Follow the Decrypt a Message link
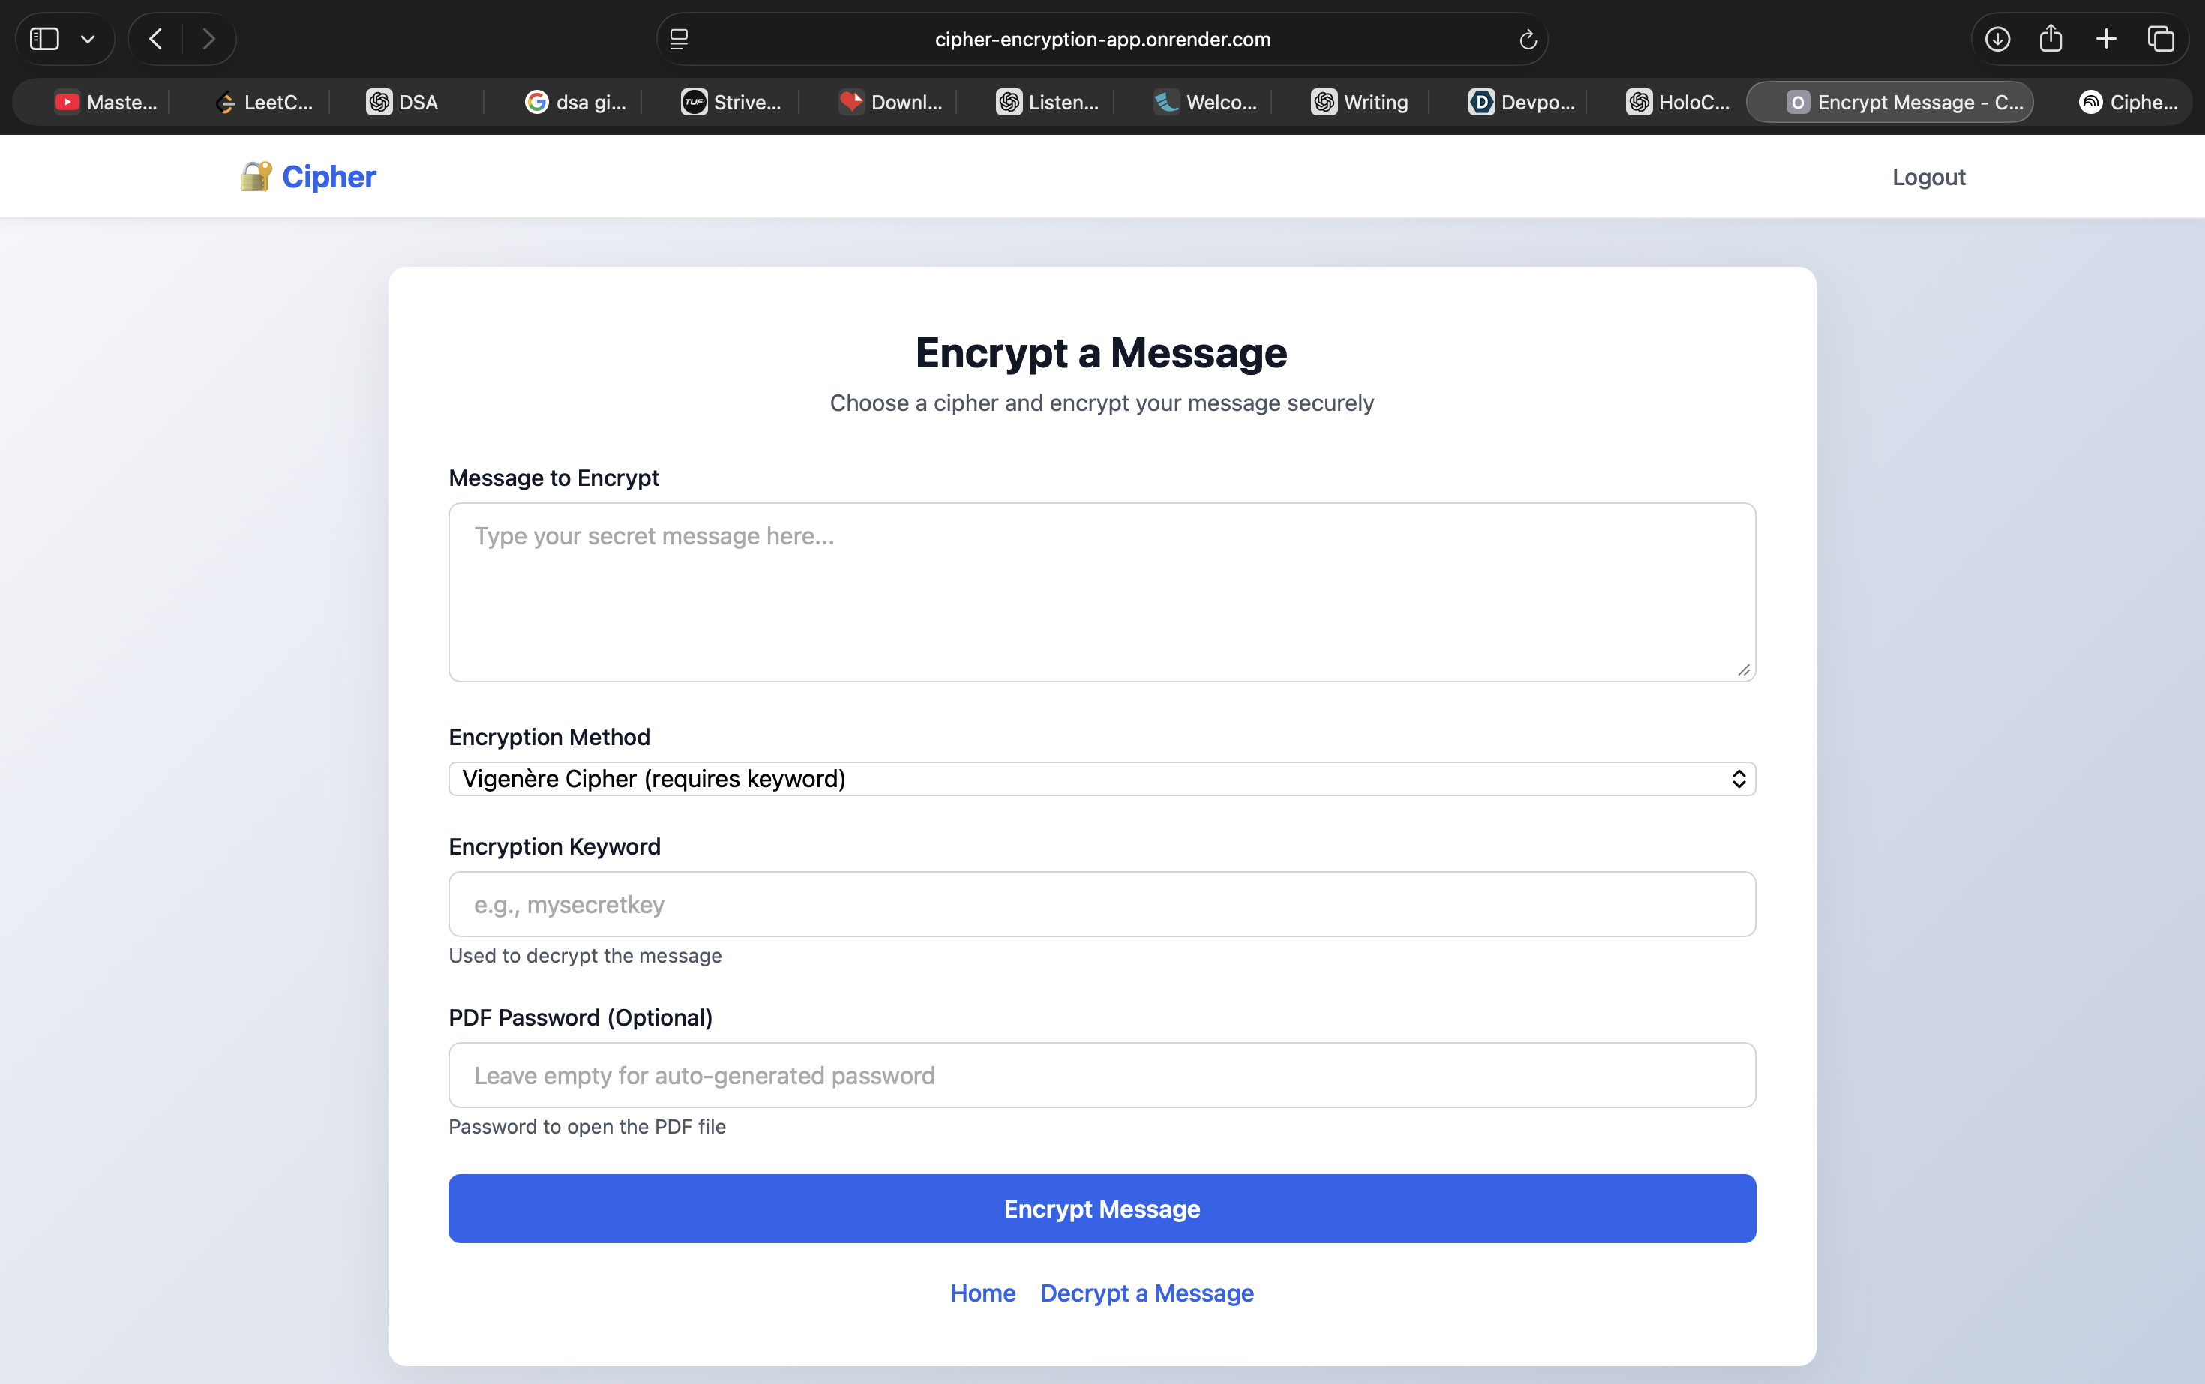This screenshot has width=2205, height=1384. pos(1147,1293)
